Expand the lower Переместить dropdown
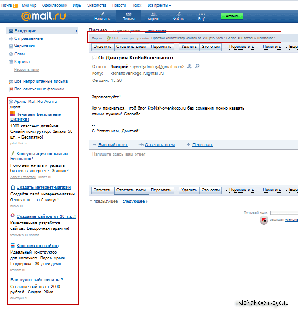This screenshot has width=298, height=313. point(239,190)
